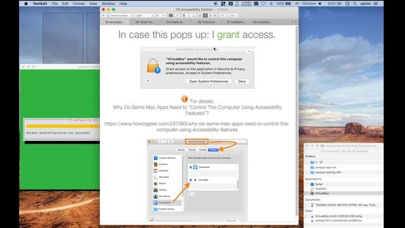405x228 pixels.
Task: Align text right
Action: [x=210, y=15]
